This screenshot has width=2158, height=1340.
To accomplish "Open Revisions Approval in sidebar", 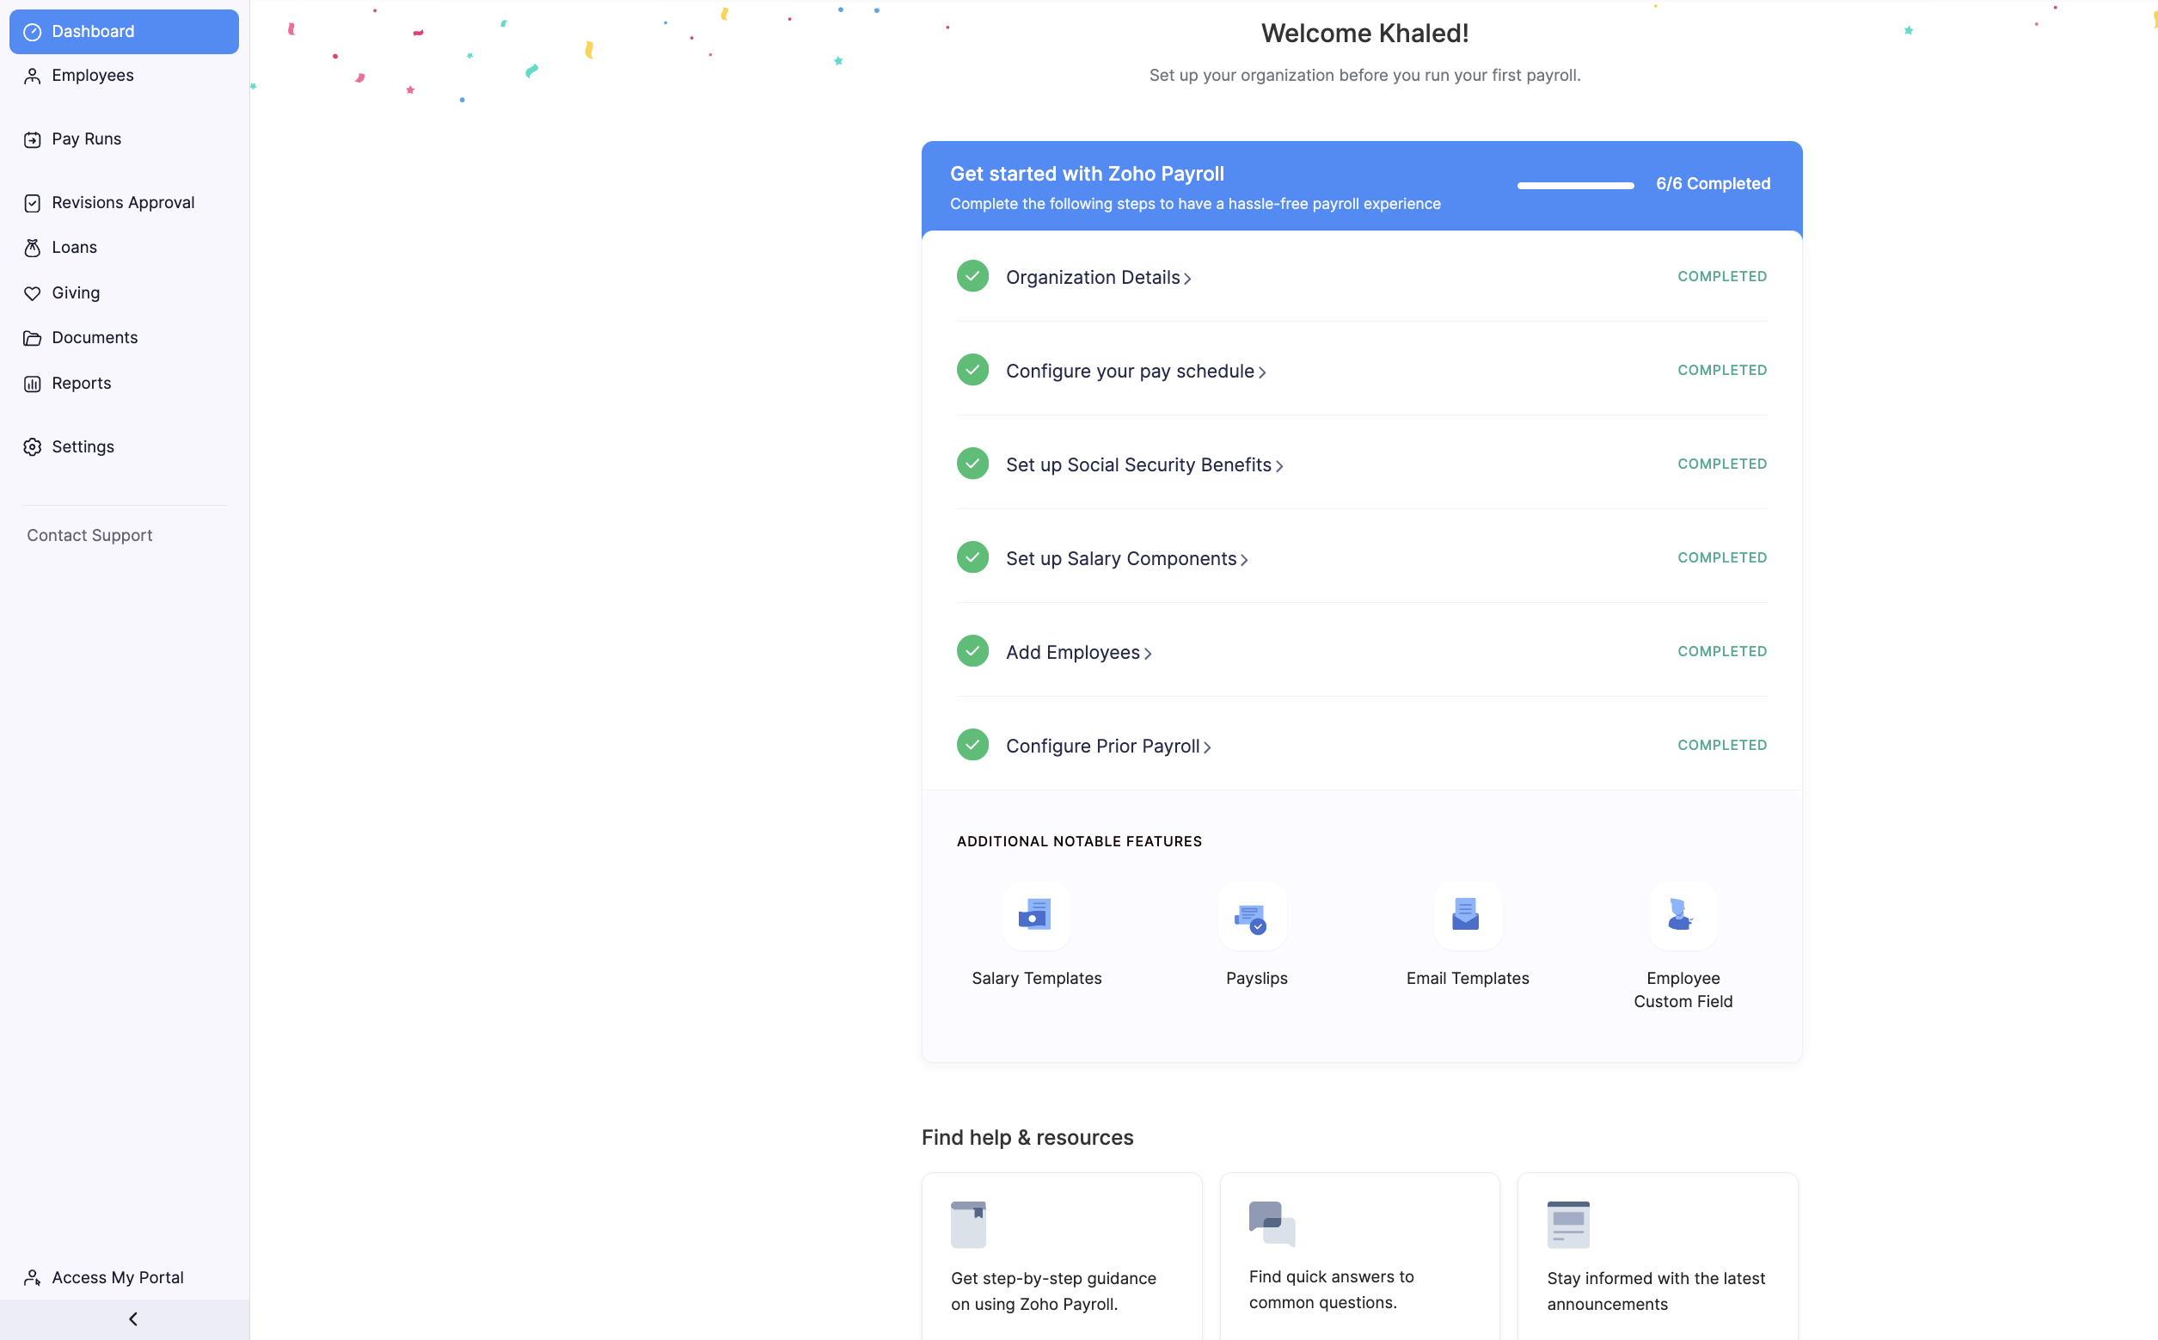I will pyautogui.click(x=122, y=203).
